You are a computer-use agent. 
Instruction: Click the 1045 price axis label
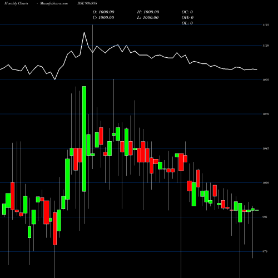point(266,148)
